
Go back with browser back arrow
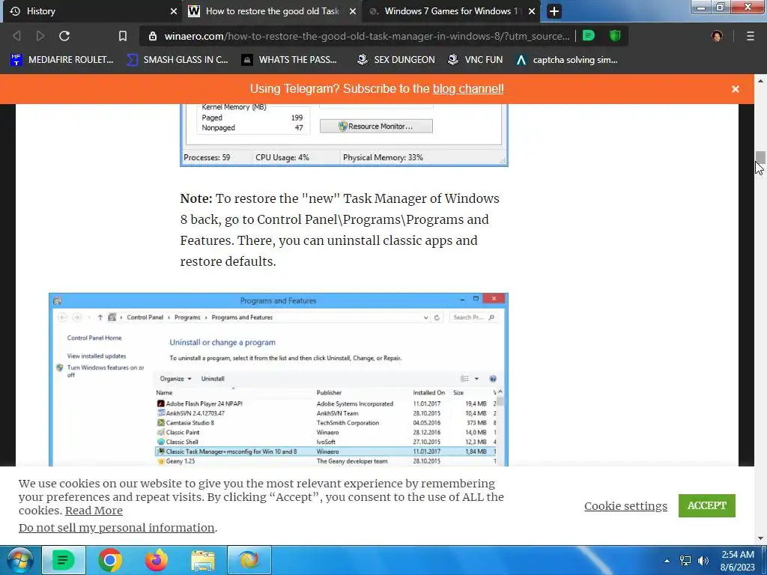[x=16, y=36]
